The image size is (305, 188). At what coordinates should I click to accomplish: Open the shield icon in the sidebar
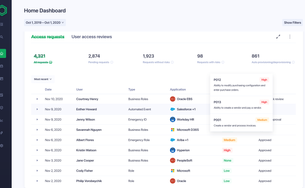[x=2, y=107]
